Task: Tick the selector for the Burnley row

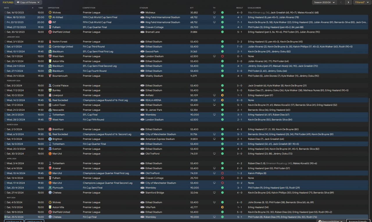Action: pos(5,90)
